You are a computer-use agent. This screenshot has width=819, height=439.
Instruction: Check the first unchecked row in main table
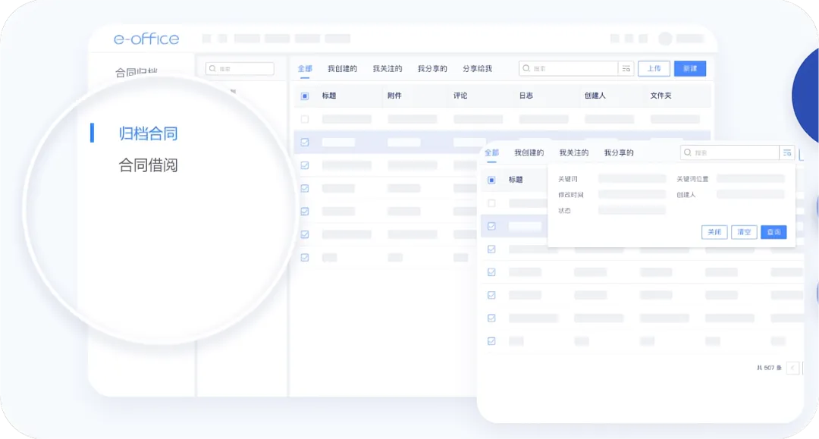point(305,119)
